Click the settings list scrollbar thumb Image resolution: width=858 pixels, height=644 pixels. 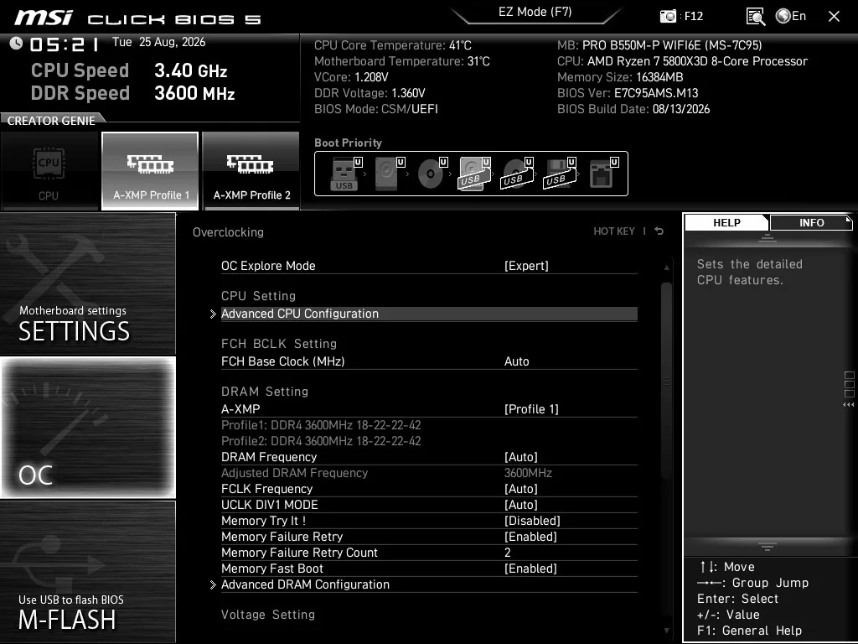[x=666, y=382]
